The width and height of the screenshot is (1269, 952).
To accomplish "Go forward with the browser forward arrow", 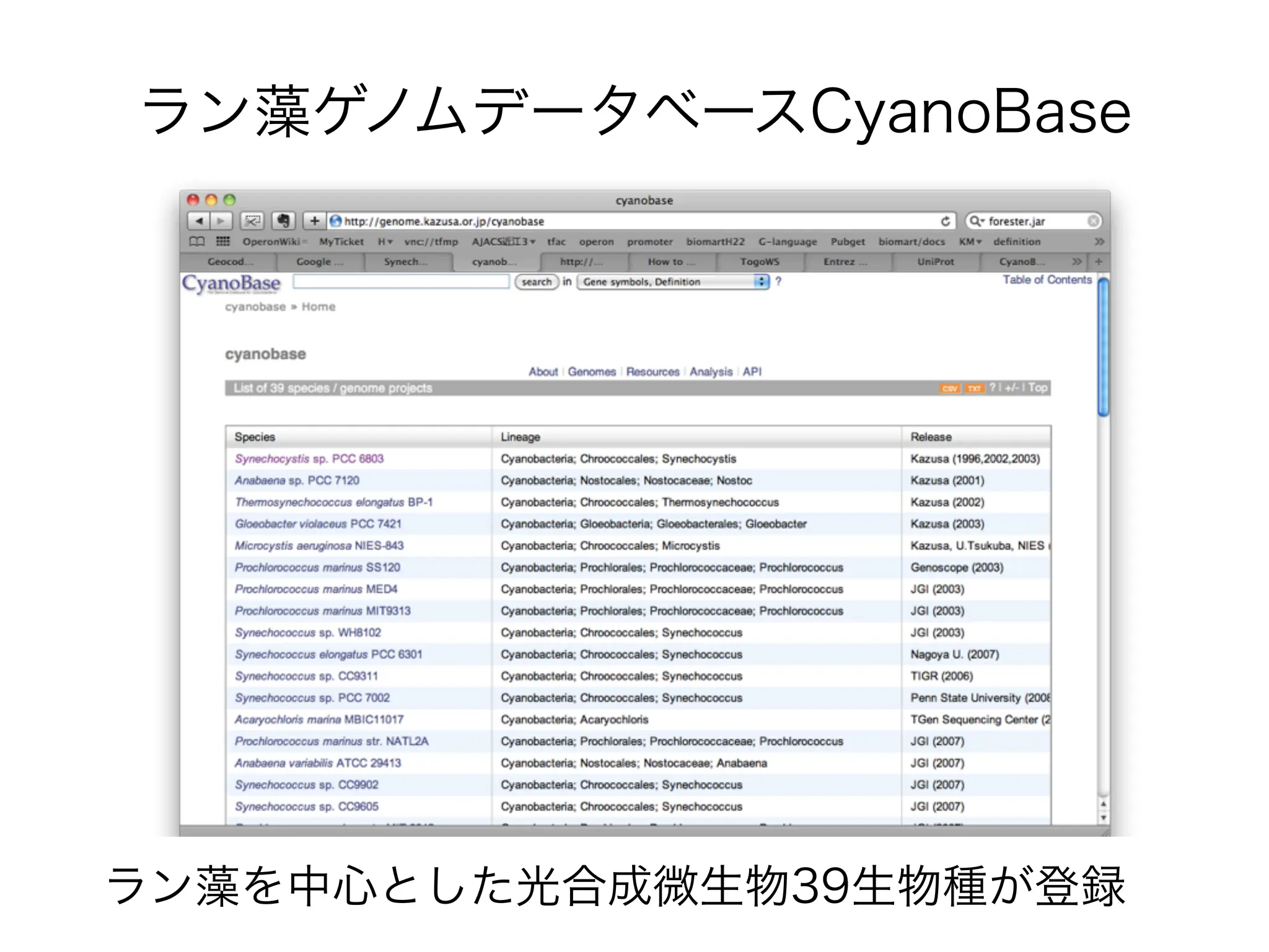I will [x=221, y=221].
